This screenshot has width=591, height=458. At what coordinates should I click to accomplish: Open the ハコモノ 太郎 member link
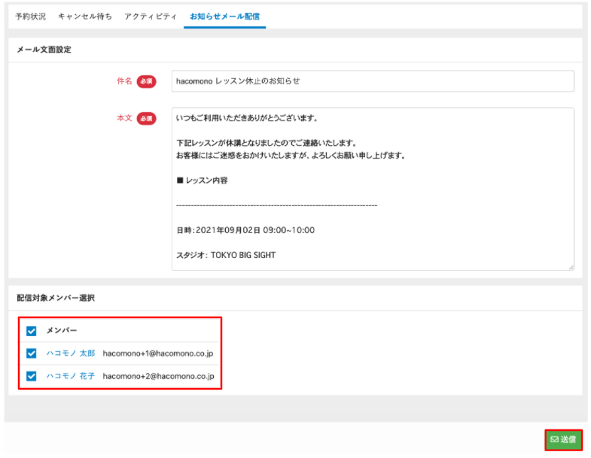point(71,353)
